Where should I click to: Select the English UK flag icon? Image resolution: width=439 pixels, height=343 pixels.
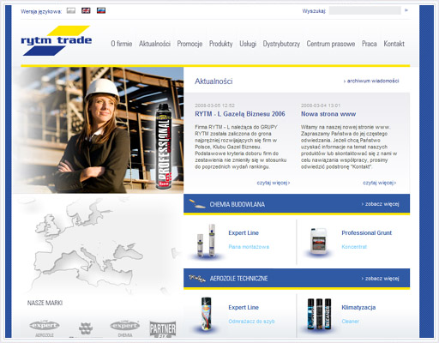tap(86, 10)
